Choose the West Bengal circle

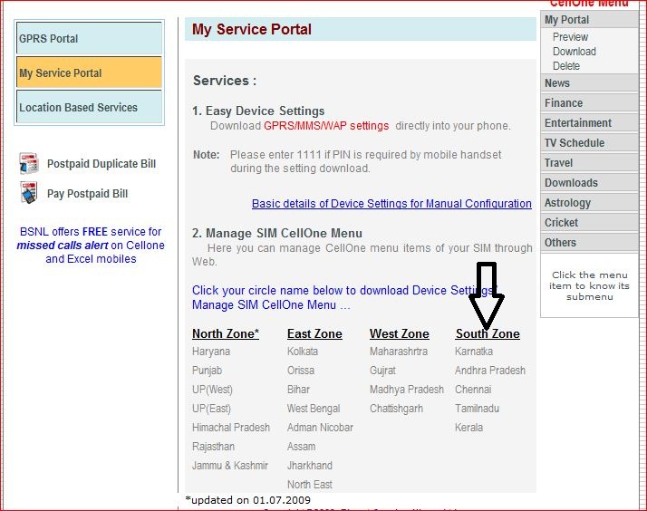pyautogui.click(x=314, y=409)
